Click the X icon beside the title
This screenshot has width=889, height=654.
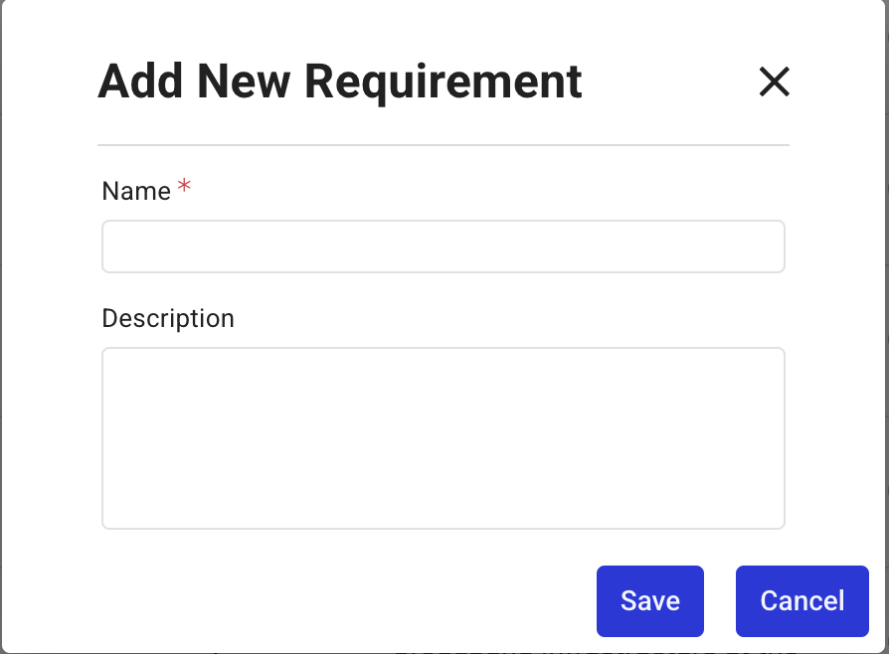(774, 82)
